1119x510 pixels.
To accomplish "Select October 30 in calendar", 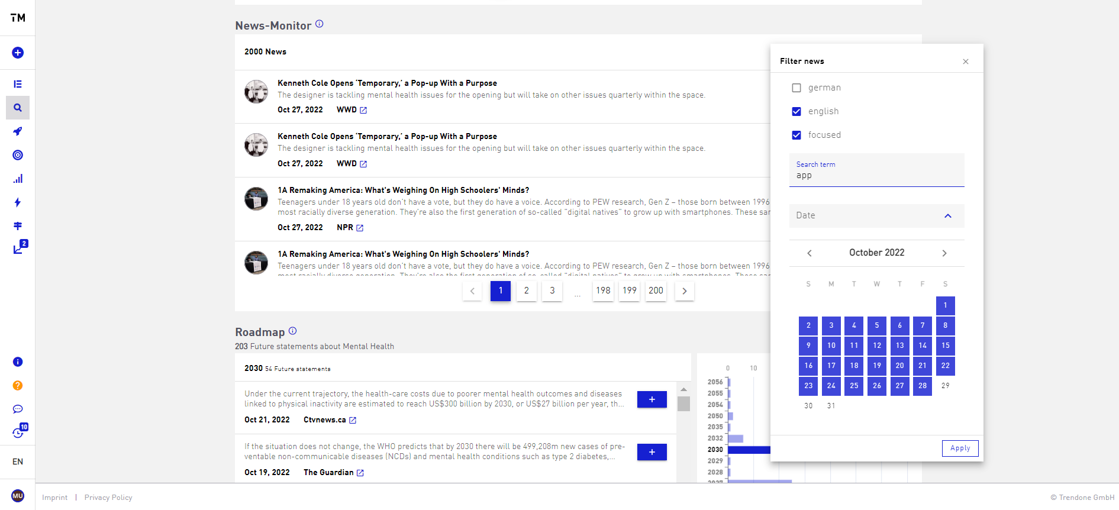I will (808, 406).
